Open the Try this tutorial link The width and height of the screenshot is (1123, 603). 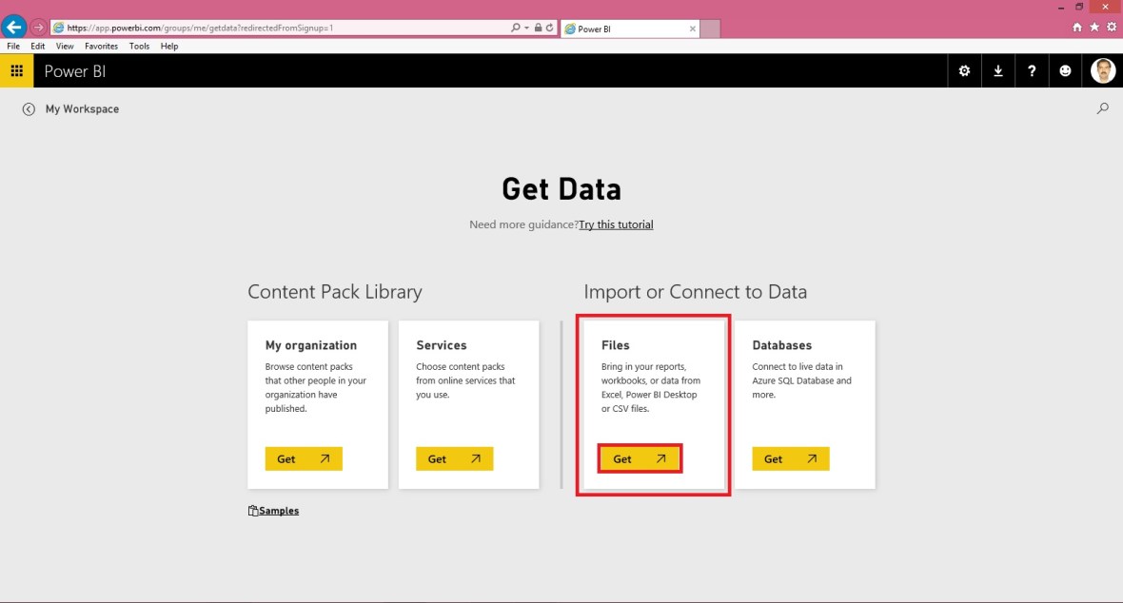pos(616,224)
